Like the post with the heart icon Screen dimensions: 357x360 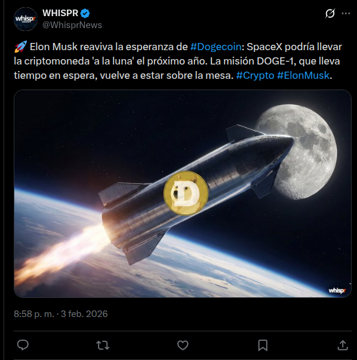183,345
